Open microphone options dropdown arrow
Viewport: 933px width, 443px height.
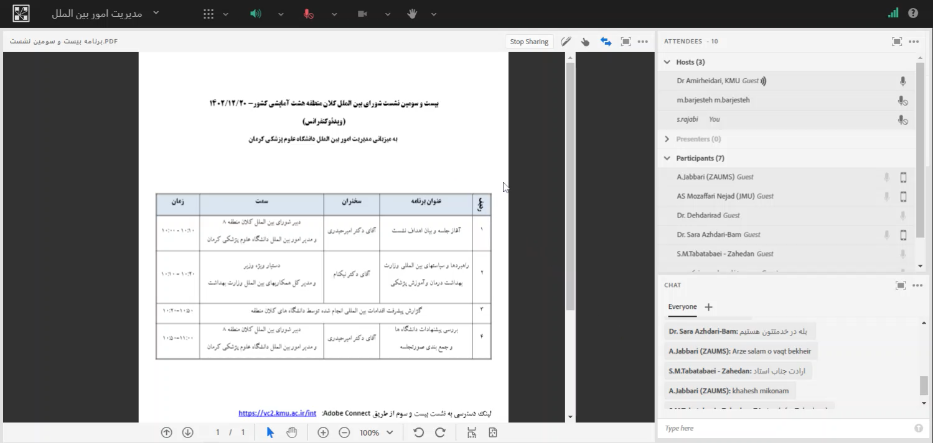pyautogui.click(x=334, y=14)
